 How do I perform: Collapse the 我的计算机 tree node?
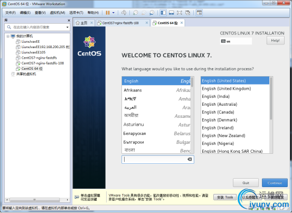8,36
